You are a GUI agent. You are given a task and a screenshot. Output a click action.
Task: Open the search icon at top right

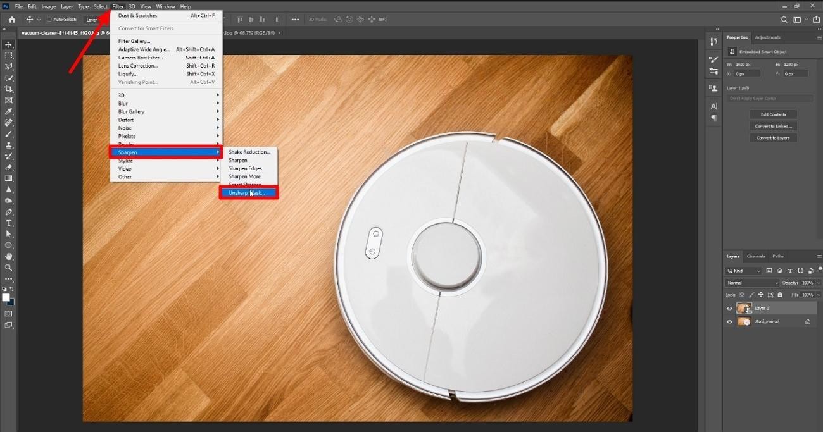click(784, 20)
